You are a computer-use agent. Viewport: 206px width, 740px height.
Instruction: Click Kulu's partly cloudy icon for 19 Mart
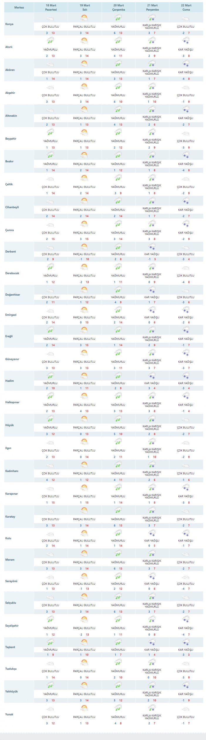tap(84, 534)
